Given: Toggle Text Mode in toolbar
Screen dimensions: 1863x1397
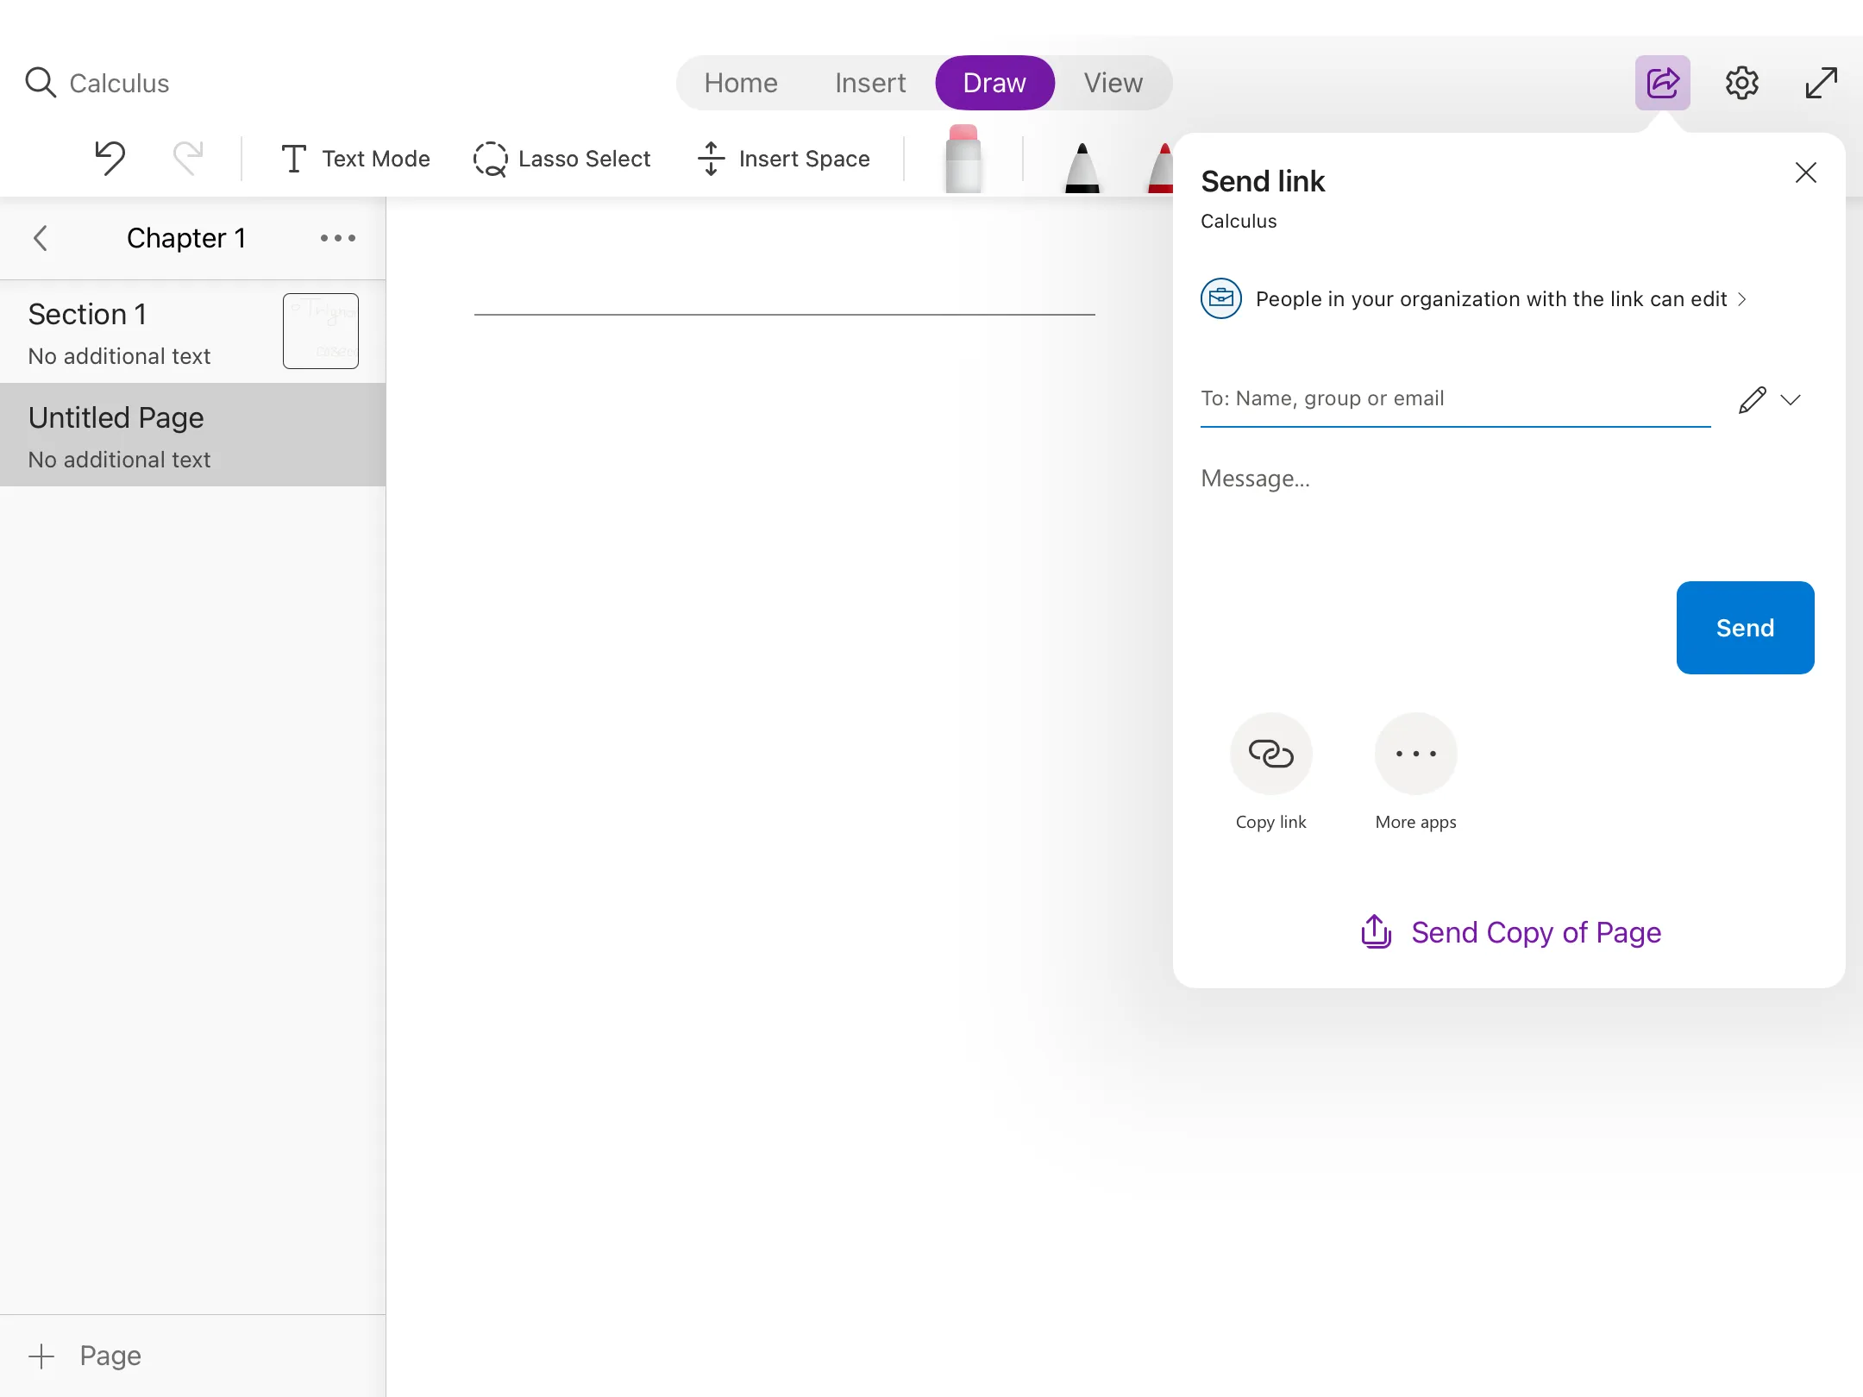Looking at the screenshot, I should tap(355, 159).
